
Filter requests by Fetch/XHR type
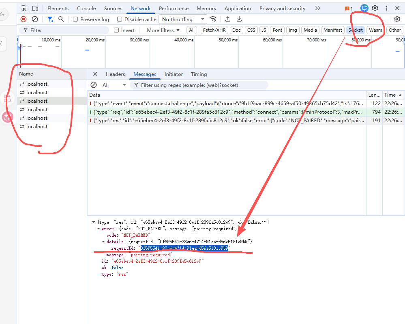[x=214, y=30]
